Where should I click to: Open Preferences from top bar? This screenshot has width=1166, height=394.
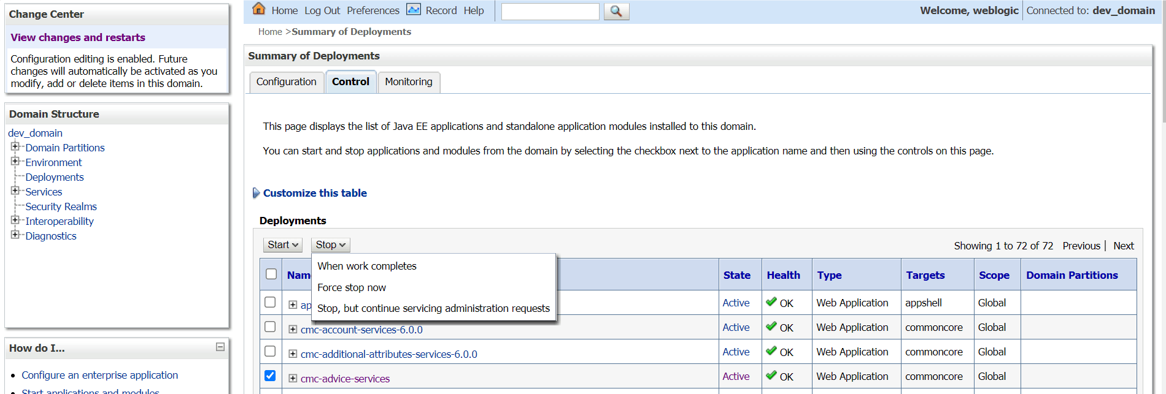373,10
